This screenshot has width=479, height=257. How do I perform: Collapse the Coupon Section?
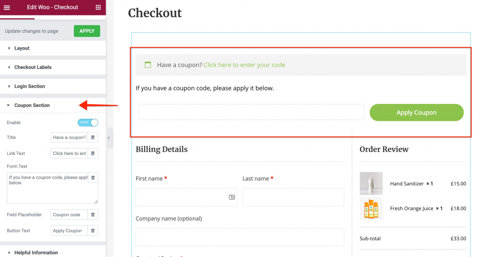tap(53, 105)
